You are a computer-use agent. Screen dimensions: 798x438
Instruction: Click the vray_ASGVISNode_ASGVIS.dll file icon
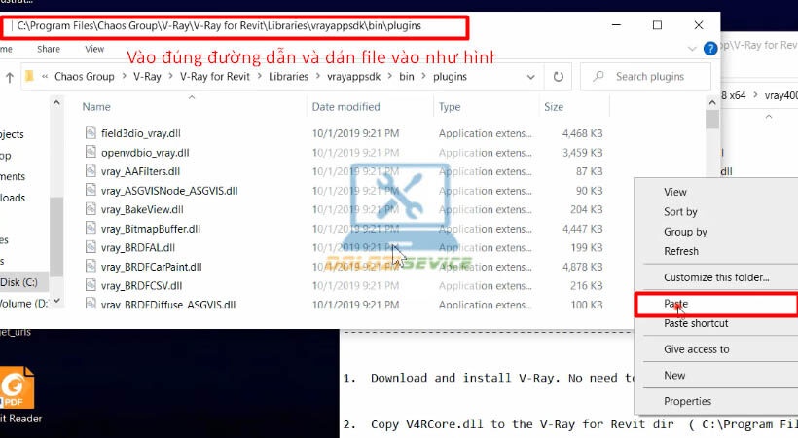point(91,190)
